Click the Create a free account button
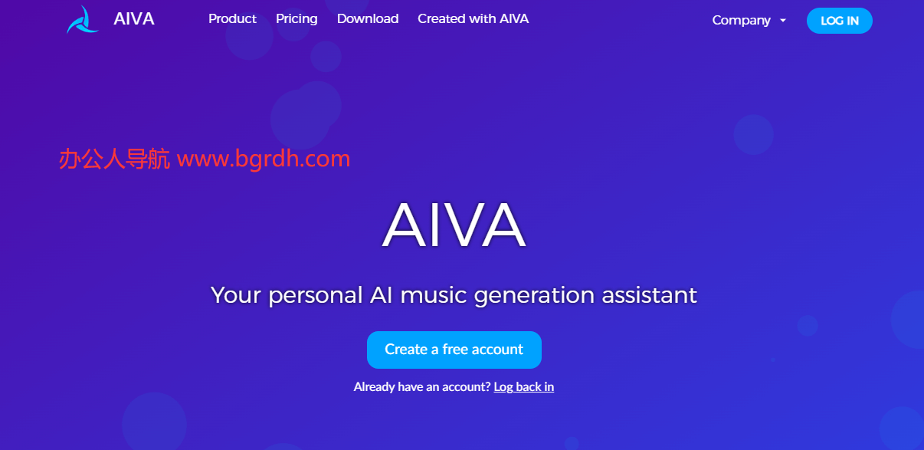The width and height of the screenshot is (924, 450). [454, 350]
